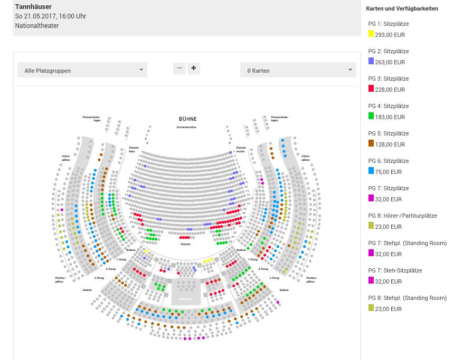Screen dimensions: 473x360
Task: Click the yellow PG 1 color swatch
Action: [x=371, y=33]
